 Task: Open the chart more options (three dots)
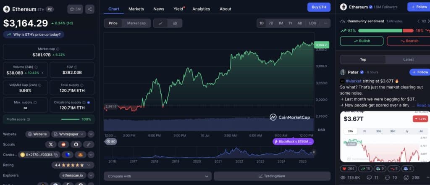(x=325, y=23)
